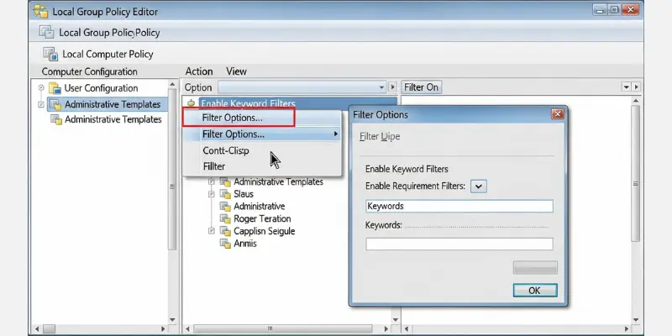The image size is (672, 336).
Task: Click the small right-arrow button beside the Option dropdown
Action: click(392, 87)
